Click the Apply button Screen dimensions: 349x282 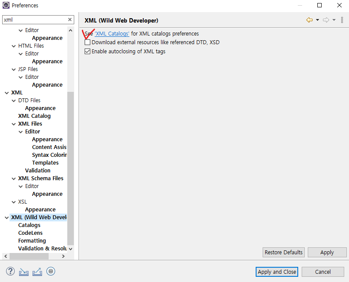click(327, 253)
